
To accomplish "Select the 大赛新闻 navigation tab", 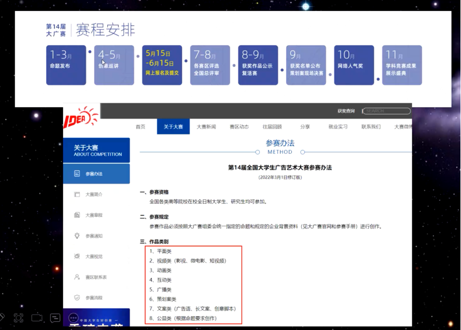I will point(206,127).
